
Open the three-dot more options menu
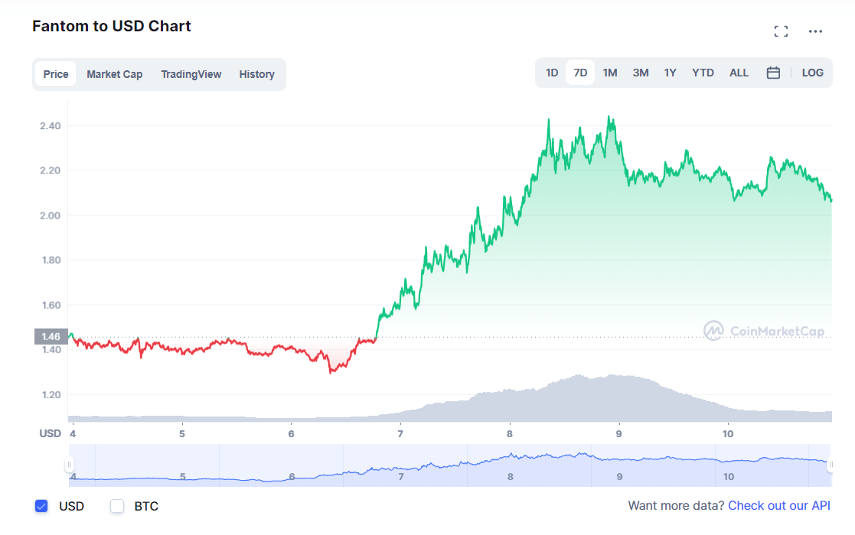[815, 31]
